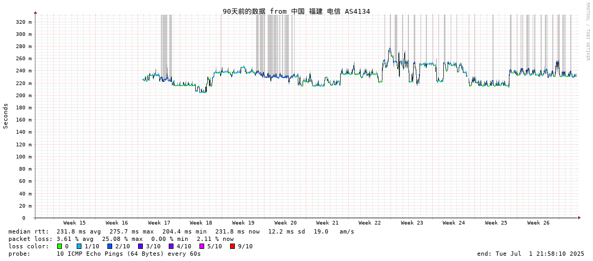
Task: Click the "180 m" y-axis value
Action: [24, 108]
